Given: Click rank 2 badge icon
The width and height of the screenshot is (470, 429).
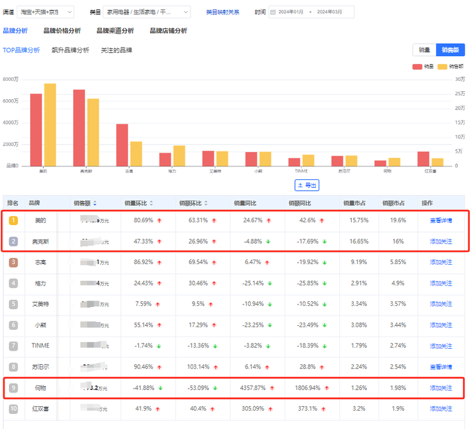Looking at the screenshot, I should coord(13,242).
